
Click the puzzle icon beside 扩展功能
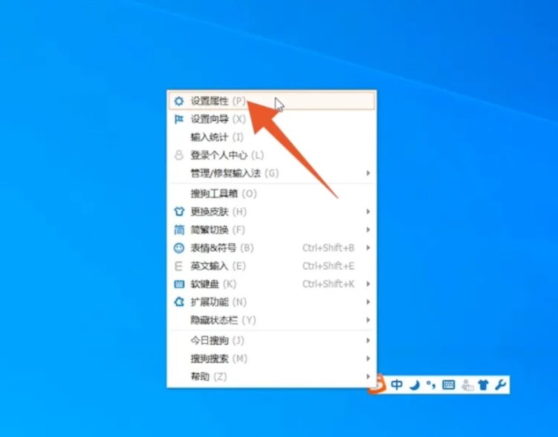(x=179, y=302)
